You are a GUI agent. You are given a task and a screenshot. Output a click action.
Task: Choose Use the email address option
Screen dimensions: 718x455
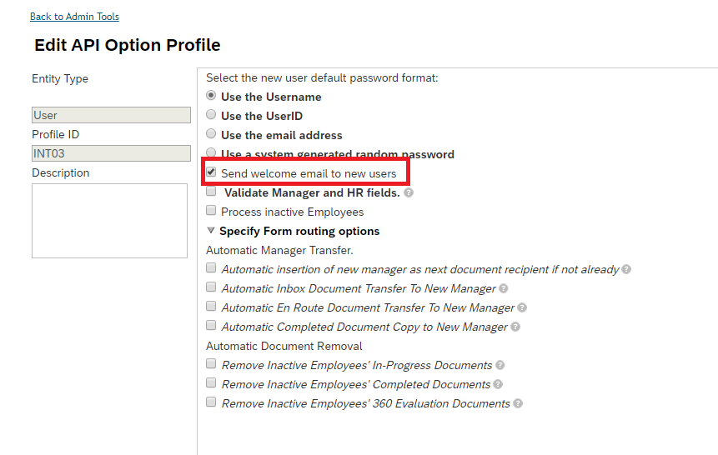coord(211,133)
